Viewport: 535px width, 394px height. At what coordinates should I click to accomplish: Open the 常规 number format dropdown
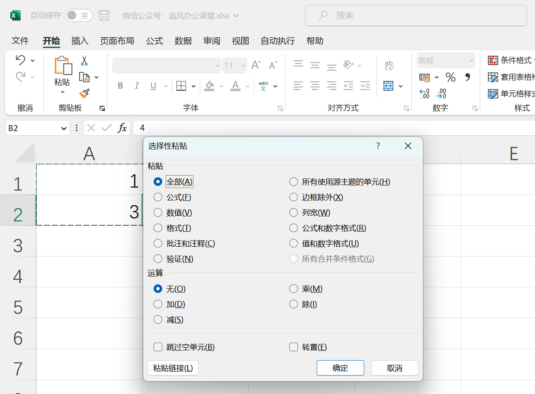[x=472, y=60]
